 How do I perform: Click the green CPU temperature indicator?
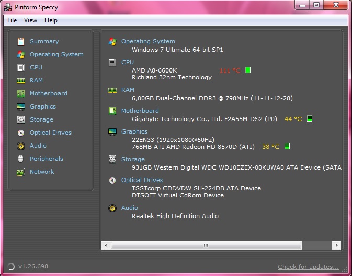248,70
